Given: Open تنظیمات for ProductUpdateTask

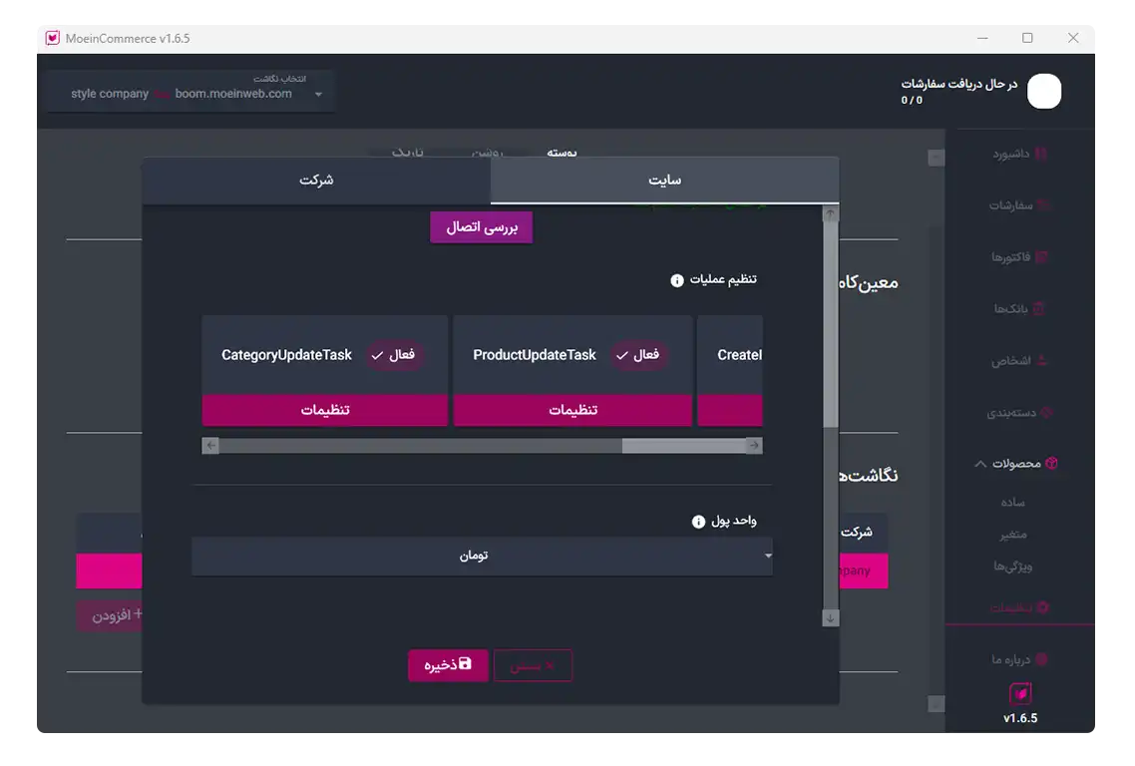Looking at the screenshot, I should click(x=572, y=410).
